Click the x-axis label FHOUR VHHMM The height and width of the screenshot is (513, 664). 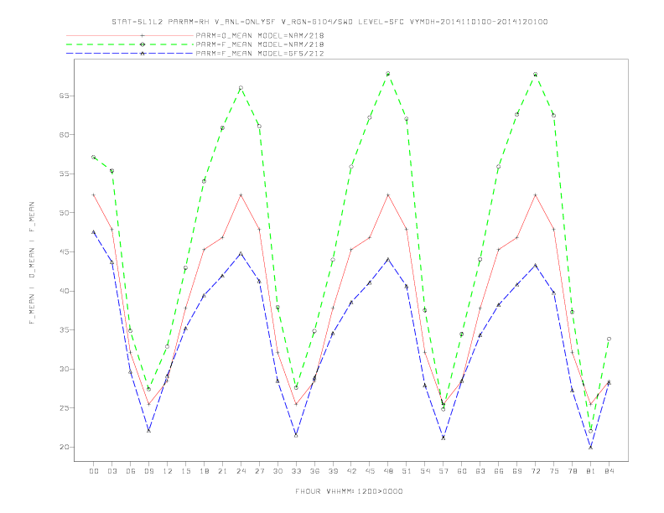click(x=349, y=491)
